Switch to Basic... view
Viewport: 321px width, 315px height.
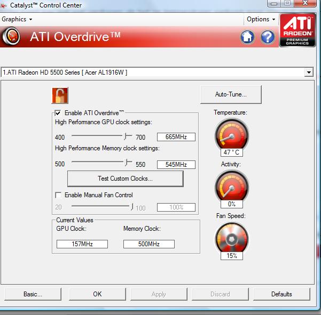33,294
